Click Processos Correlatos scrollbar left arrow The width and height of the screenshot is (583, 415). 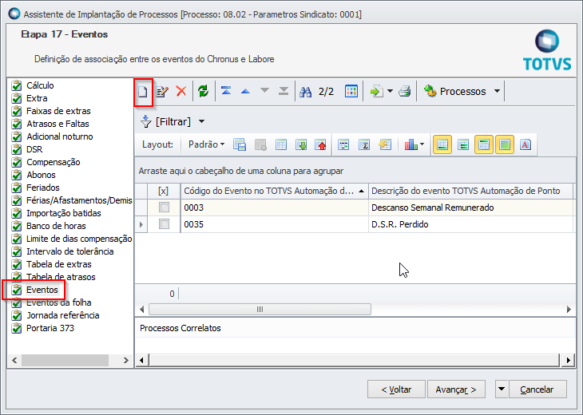tap(141, 360)
